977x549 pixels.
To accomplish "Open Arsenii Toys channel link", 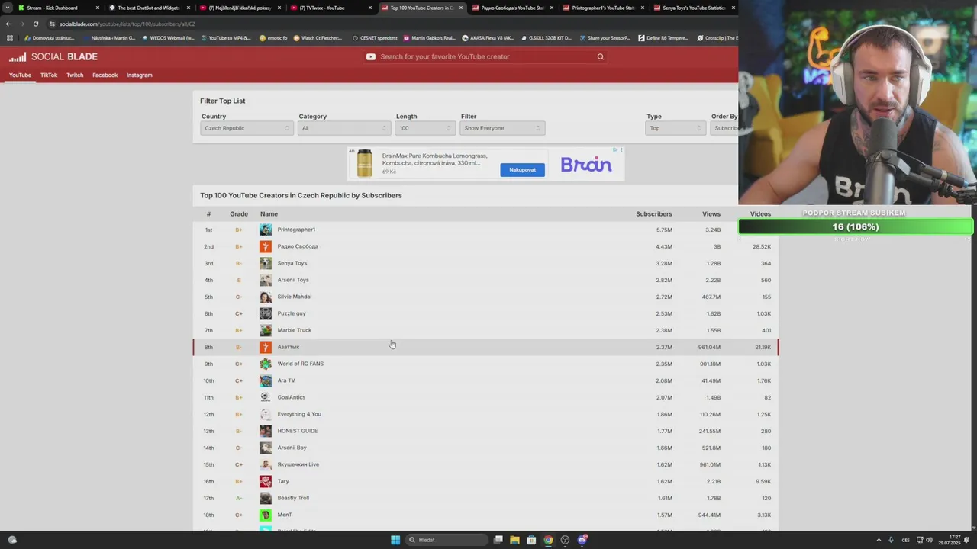I will click(293, 280).
